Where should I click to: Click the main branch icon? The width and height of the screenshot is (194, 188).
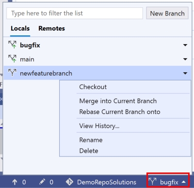(x=13, y=59)
